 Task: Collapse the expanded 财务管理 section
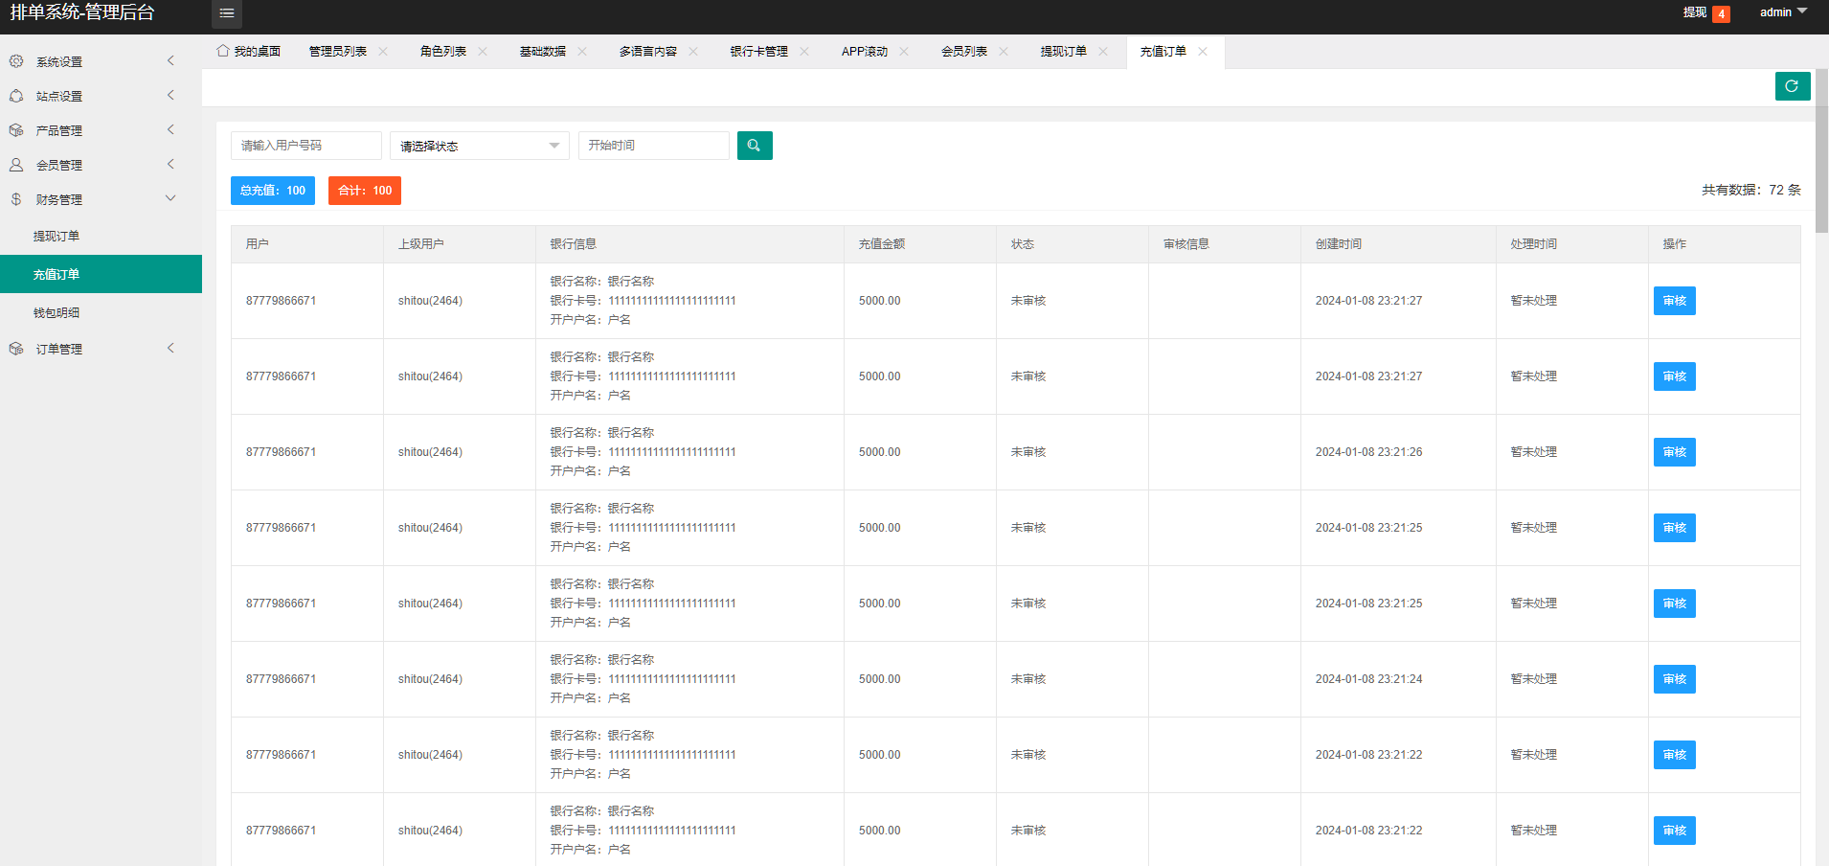click(169, 197)
